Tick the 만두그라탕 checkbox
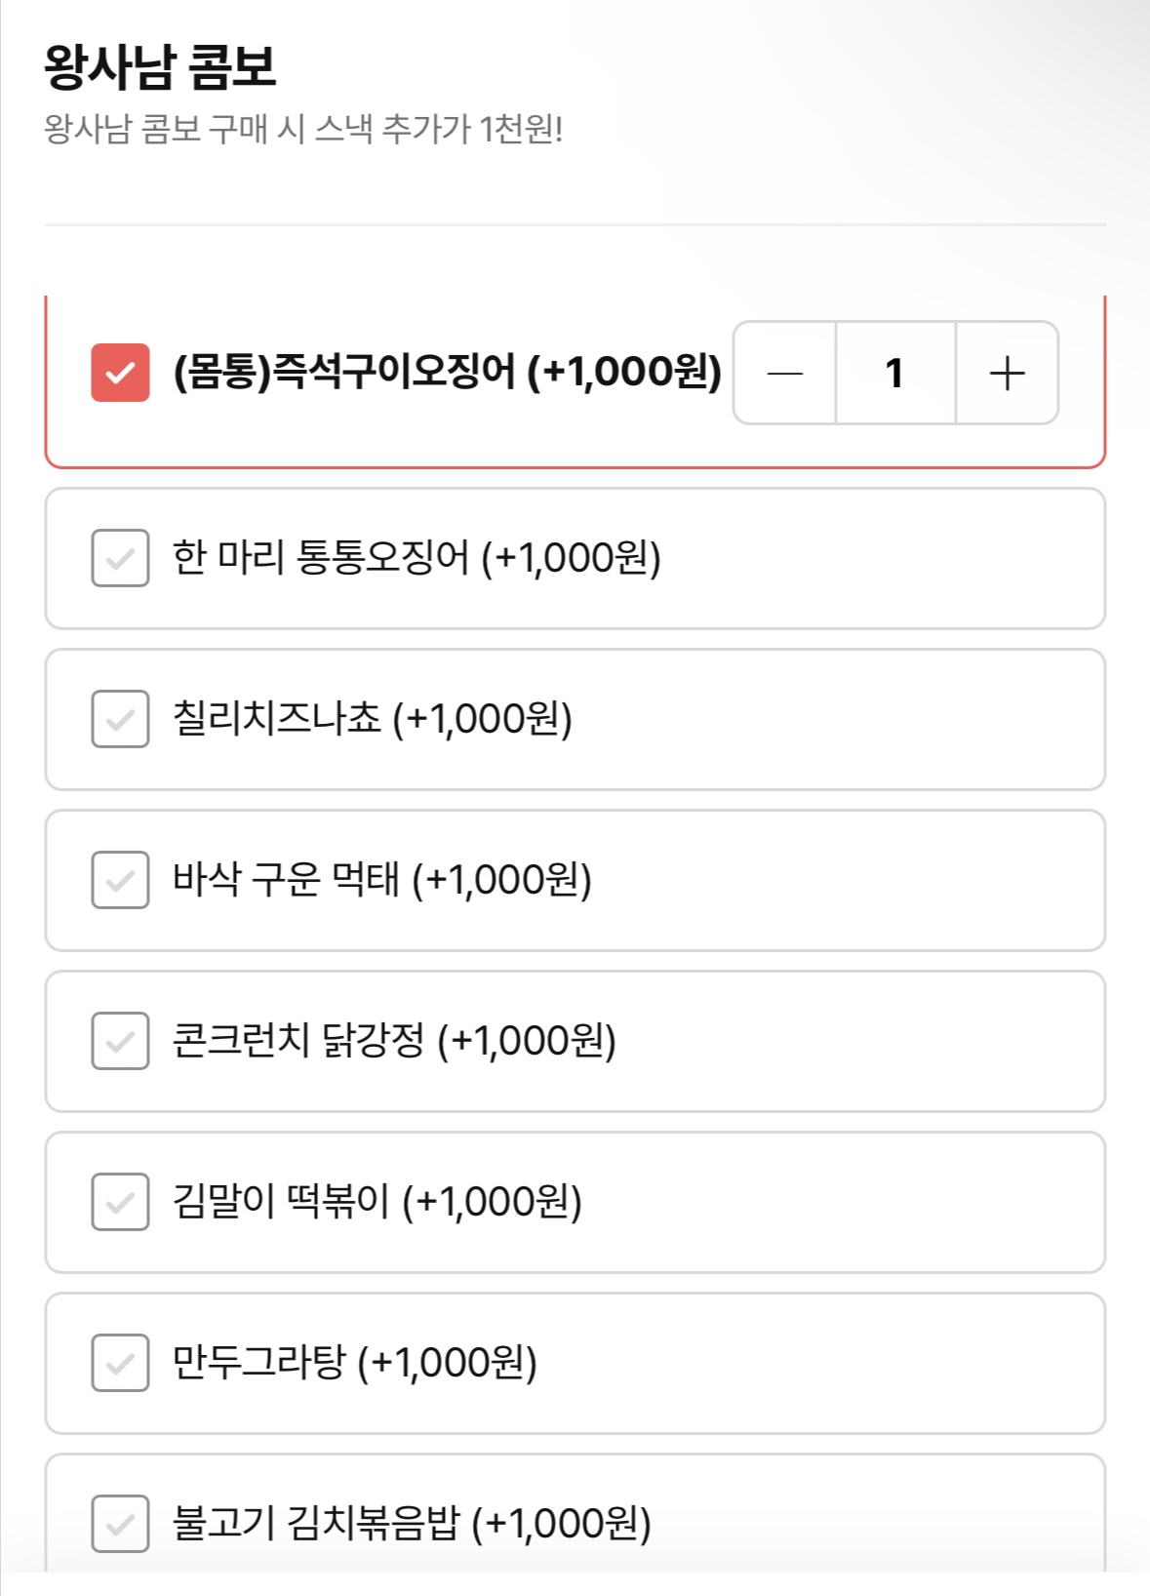Screen dimensions: 1150x1596 [x=120, y=1363]
